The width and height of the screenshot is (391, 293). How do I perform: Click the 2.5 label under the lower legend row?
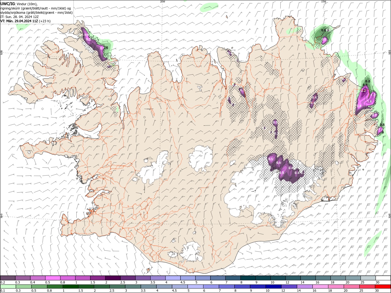click(111, 291)
